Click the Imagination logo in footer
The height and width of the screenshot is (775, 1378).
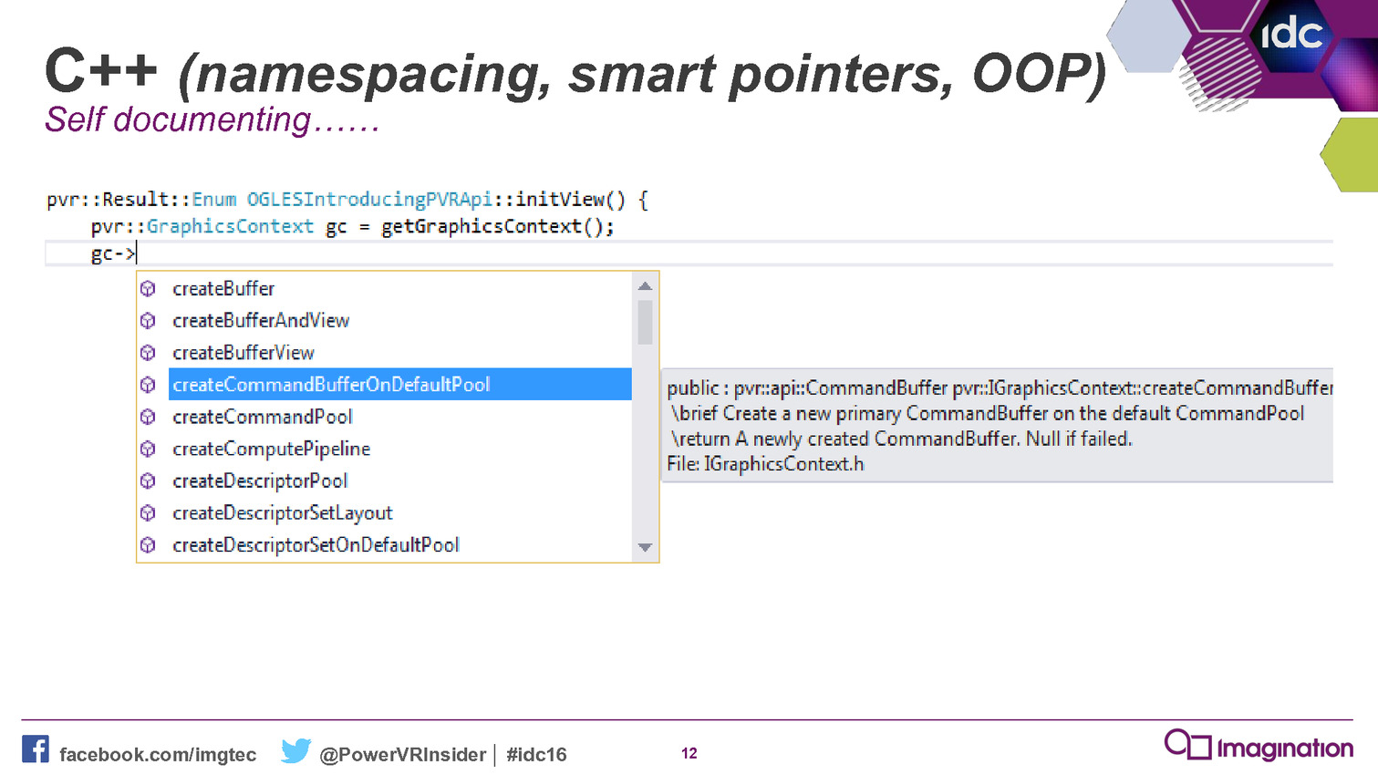click(x=1259, y=747)
